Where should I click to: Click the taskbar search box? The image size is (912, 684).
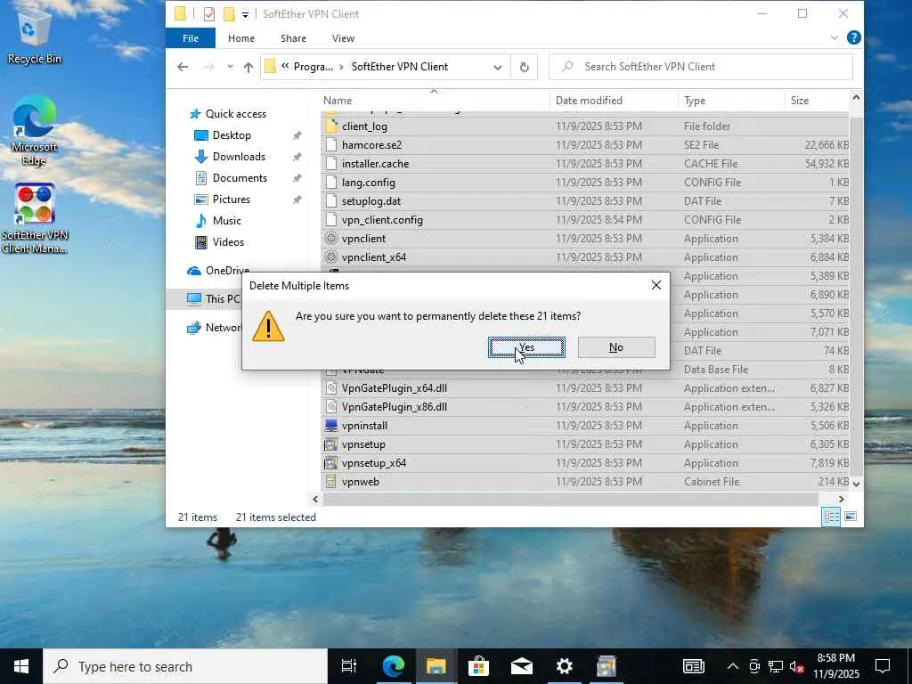tap(185, 666)
